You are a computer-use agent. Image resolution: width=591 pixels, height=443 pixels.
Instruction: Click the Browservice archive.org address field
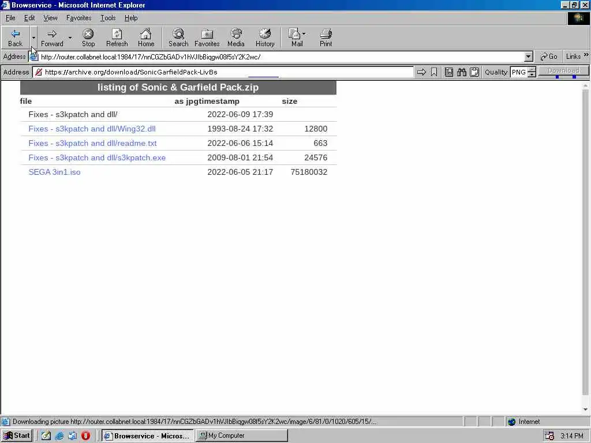click(x=223, y=72)
